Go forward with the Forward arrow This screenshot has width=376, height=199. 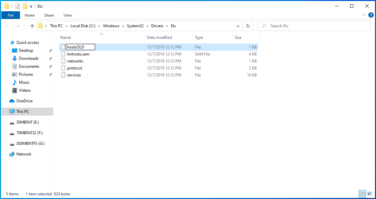tap(18, 26)
